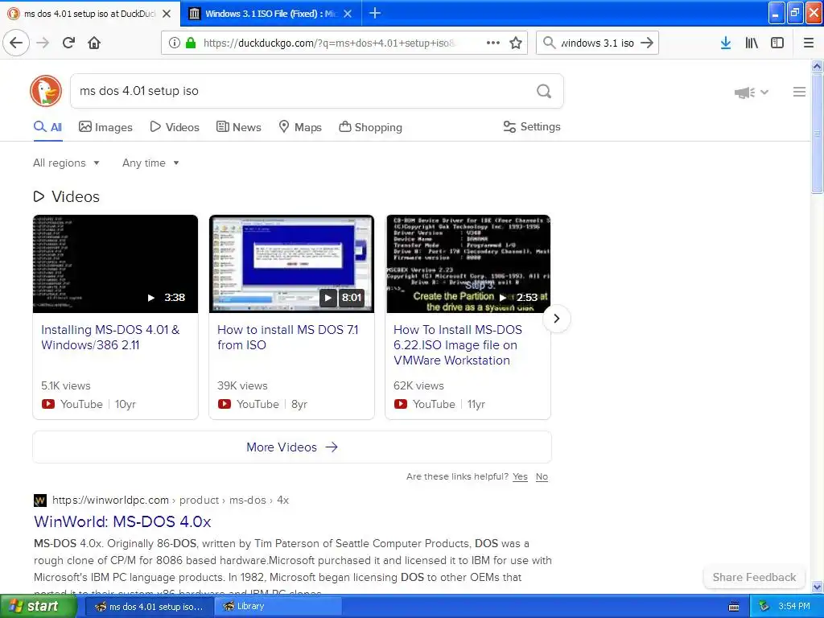This screenshot has height=618, width=824.
Task: Toggle the sidebar view icon
Action: click(777, 43)
